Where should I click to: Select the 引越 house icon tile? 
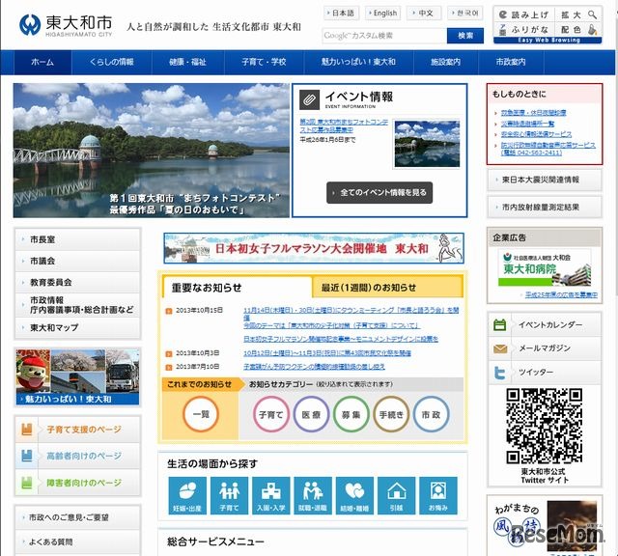[x=397, y=495]
